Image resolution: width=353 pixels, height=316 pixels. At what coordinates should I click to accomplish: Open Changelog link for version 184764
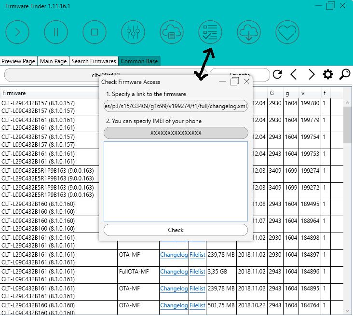click(x=174, y=305)
